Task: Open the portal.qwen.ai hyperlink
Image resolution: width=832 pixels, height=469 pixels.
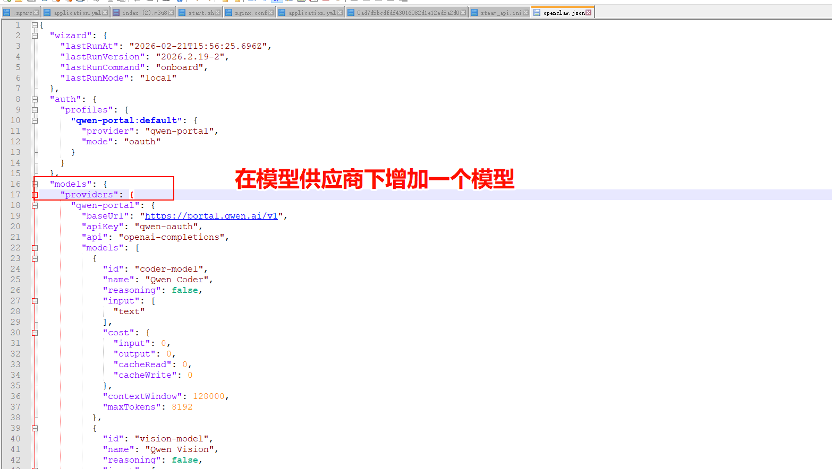Action: [x=211, y=215]
